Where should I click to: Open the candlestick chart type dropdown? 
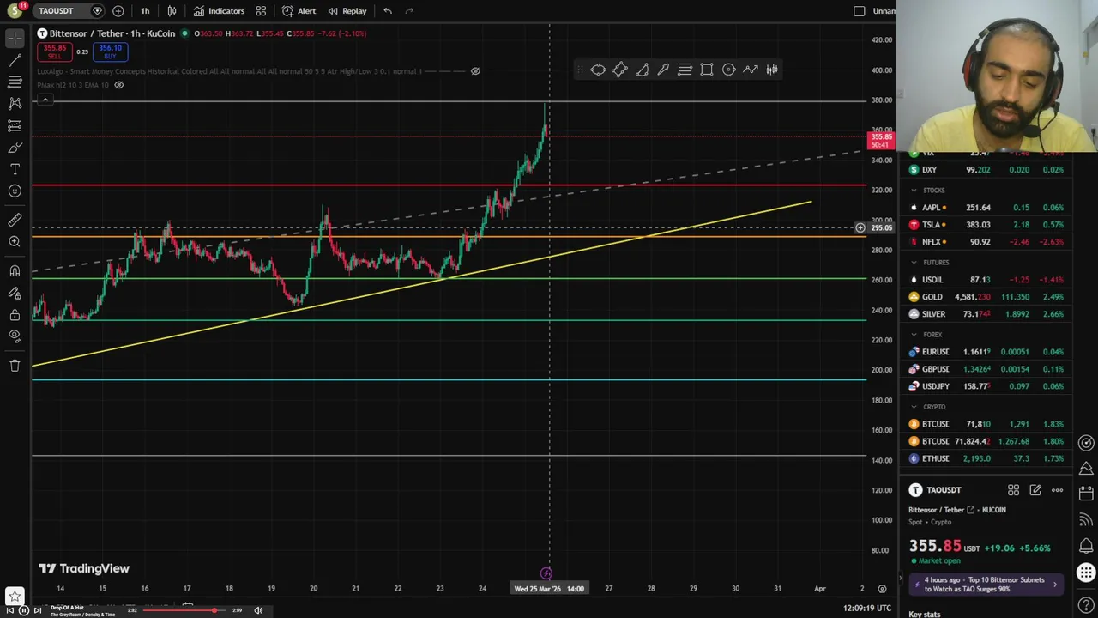point(172,11)
